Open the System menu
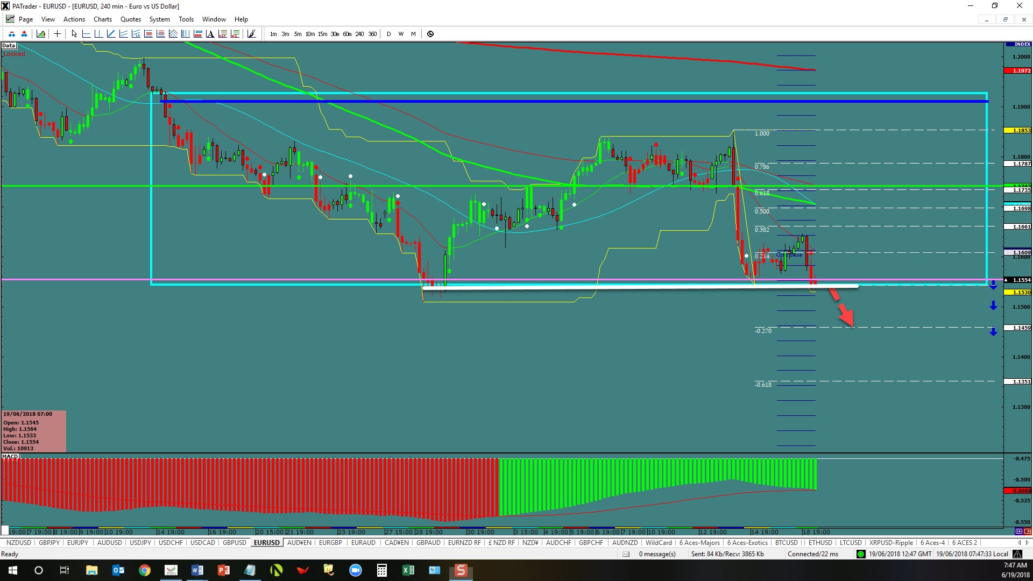 [160, 19]
